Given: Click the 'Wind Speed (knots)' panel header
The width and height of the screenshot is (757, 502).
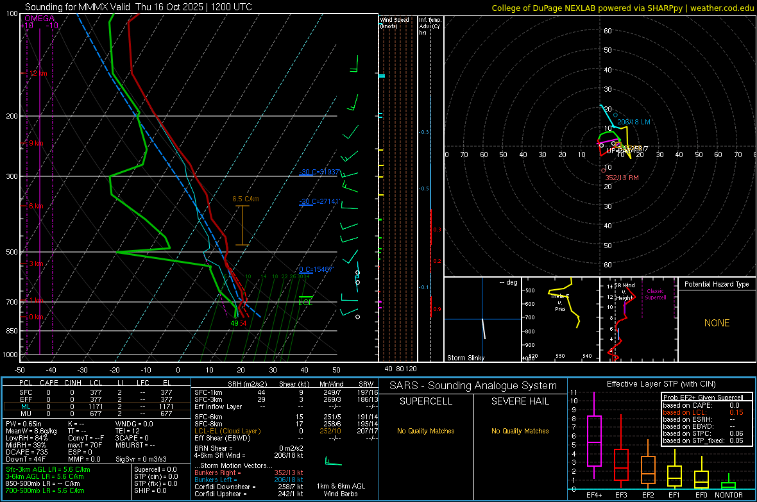Looking at the screenshot, I should [x=395, y=23].
